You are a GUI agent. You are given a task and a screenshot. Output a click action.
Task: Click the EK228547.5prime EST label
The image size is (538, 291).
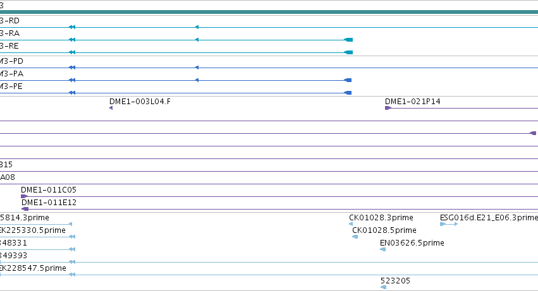(33, 268)
